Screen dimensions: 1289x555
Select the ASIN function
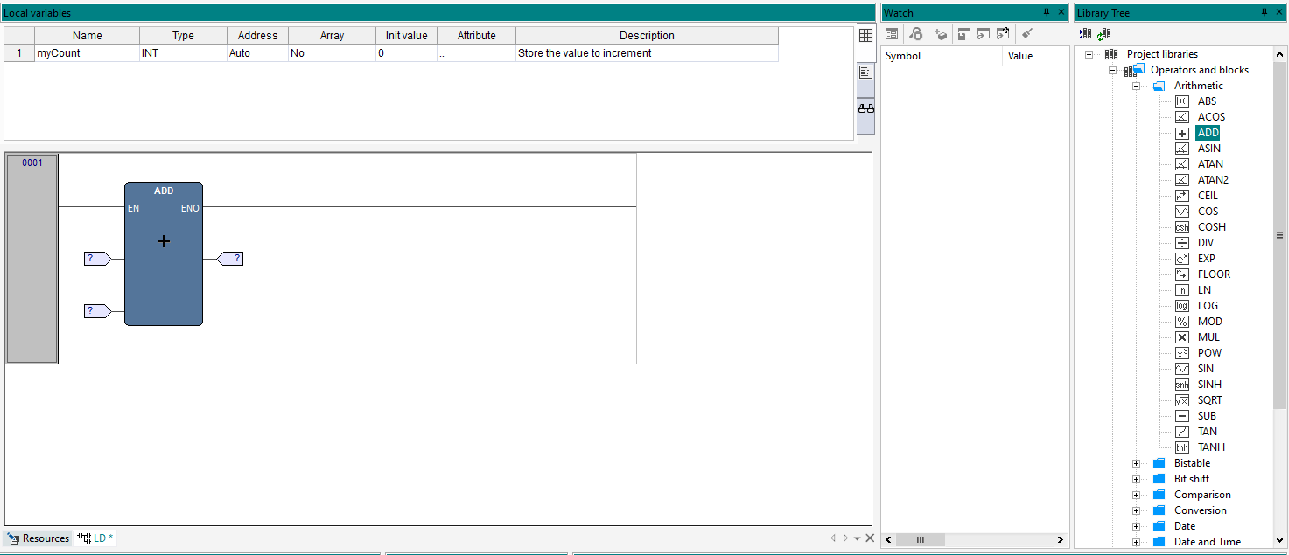(1208, 149)
